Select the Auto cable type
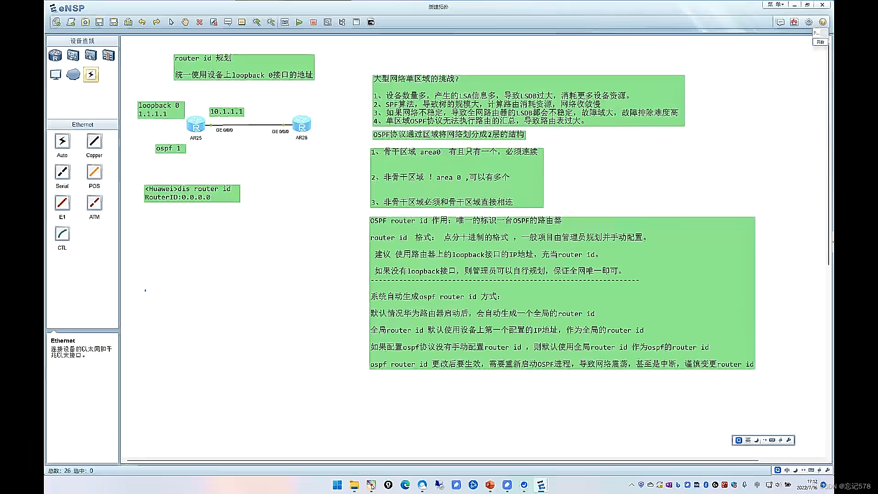 62,142
